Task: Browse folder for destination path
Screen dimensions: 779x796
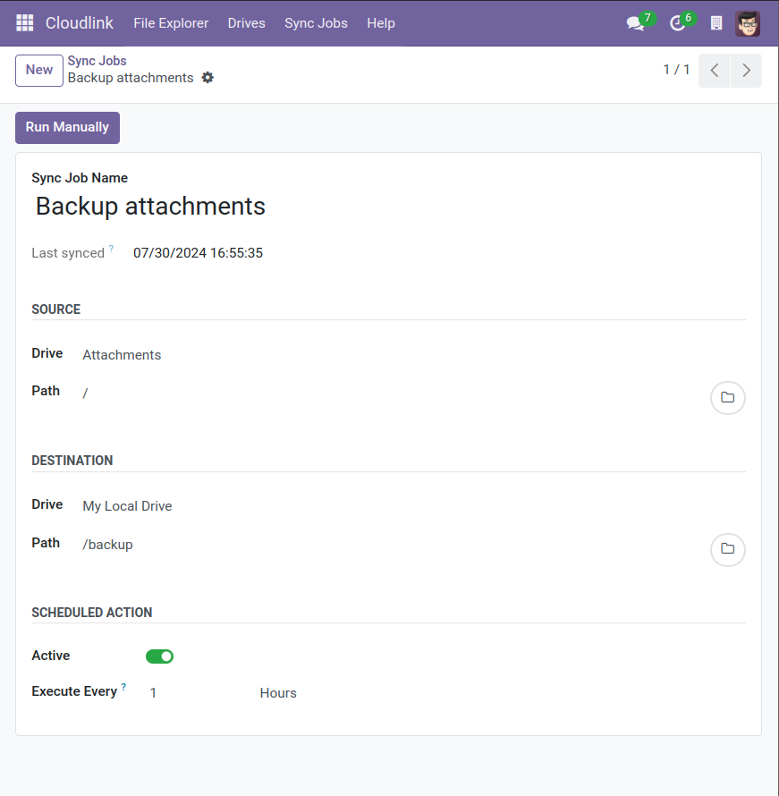Action: 727,549
